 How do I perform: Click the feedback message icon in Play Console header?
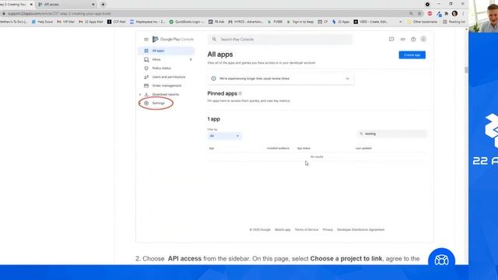point(391,39)
